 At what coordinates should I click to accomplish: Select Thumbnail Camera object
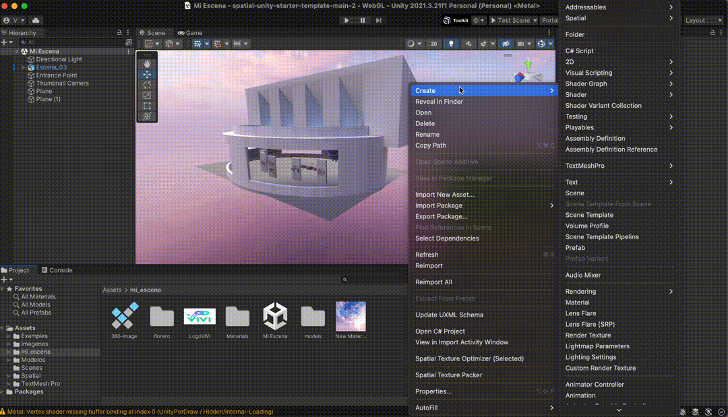point(62,84)
